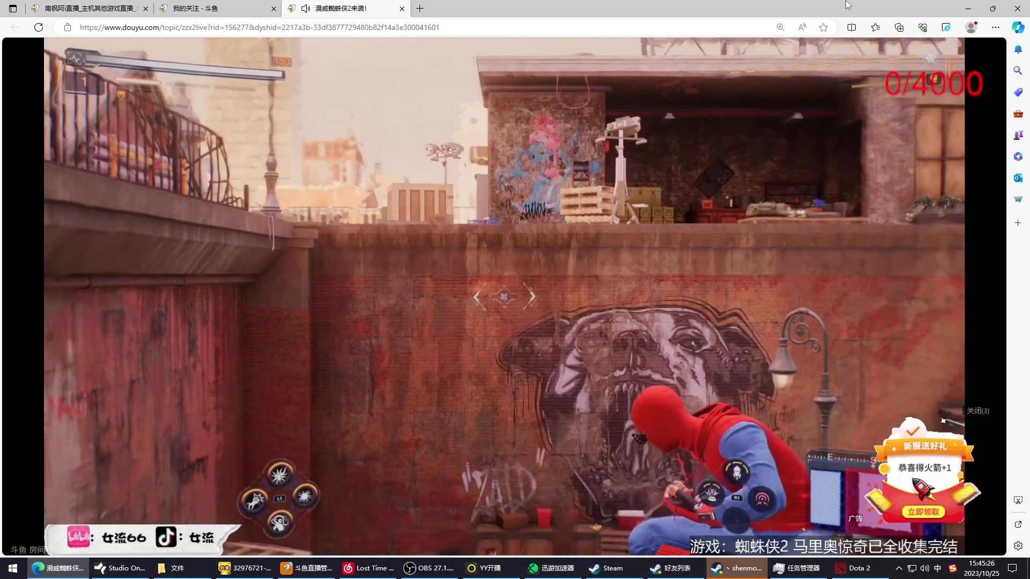Click the 立即领取 button
1030x579 pixels.
[923, 512]
